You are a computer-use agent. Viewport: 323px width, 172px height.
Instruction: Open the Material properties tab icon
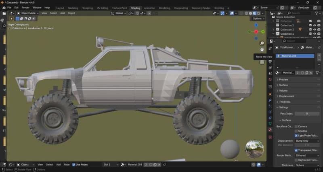[x=270, y=130]
